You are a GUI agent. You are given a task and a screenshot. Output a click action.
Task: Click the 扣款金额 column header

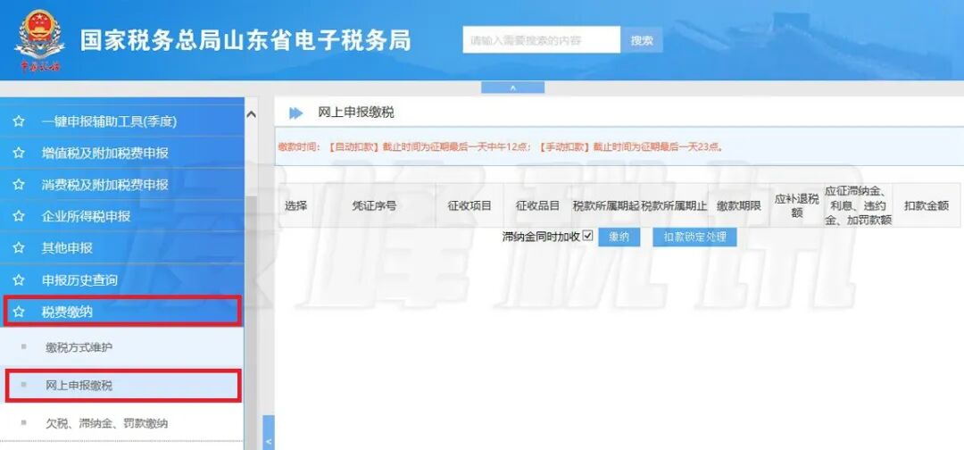click(927, 206)
